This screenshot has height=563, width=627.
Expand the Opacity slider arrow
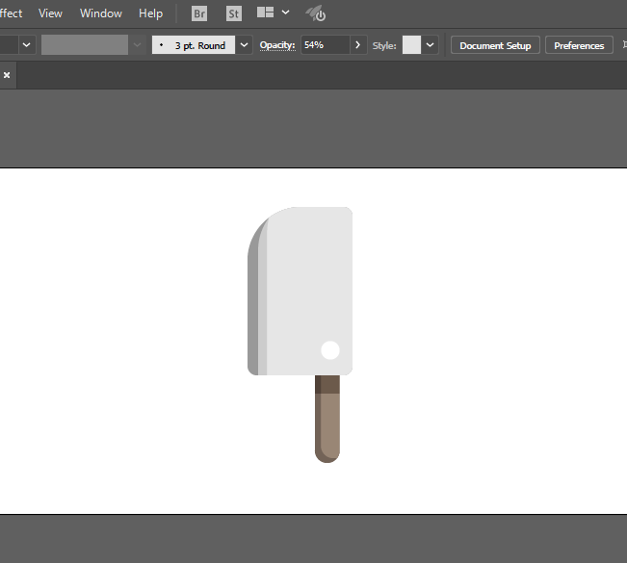coord(358,45)
